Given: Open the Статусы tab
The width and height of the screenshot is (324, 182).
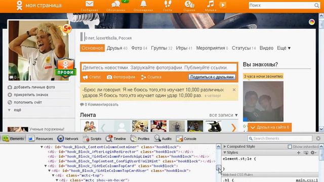Looking at the screenshot, I should 244,48.
